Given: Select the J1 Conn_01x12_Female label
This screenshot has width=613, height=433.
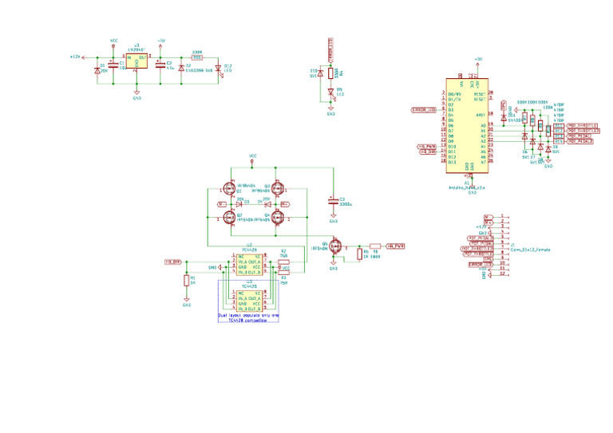Looking at the screenshot, I should click(530, 250).
